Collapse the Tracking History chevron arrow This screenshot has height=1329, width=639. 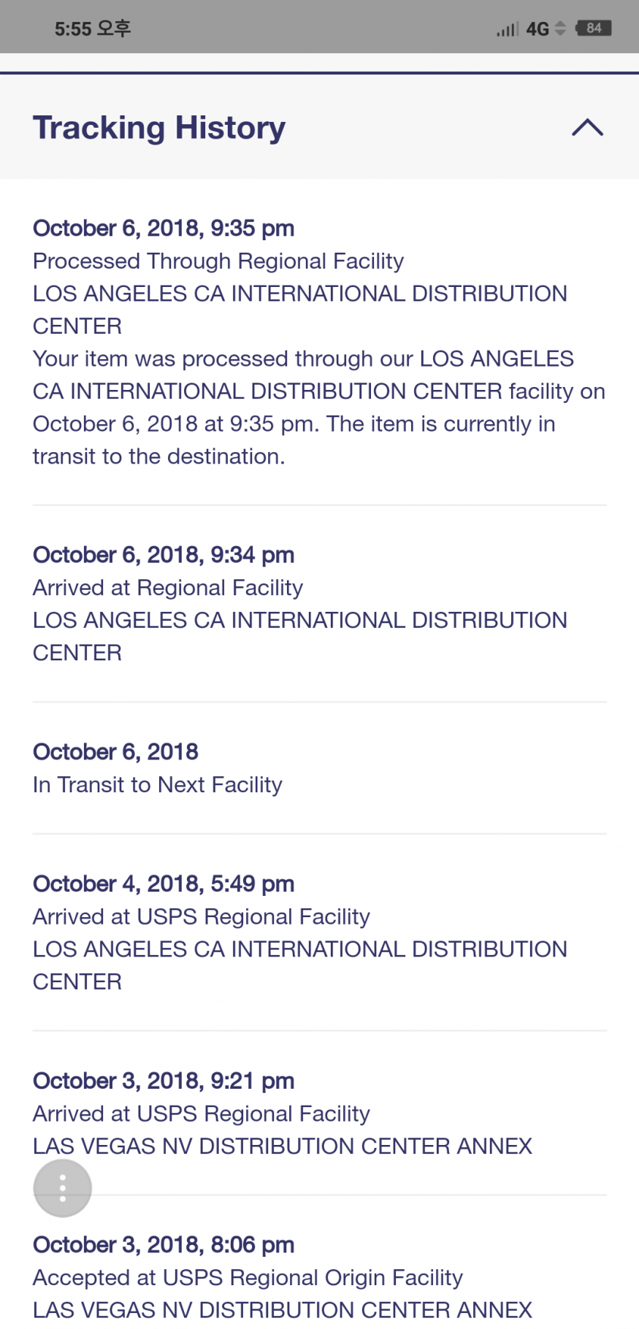click(x=587, y=128)
